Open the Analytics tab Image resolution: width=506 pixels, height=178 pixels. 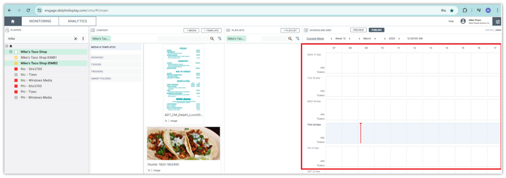[77, 21]
